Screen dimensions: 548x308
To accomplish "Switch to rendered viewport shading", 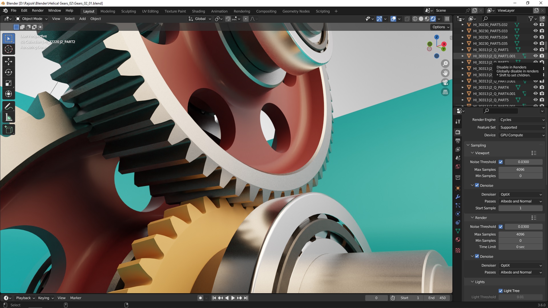I will pos(433,19).
